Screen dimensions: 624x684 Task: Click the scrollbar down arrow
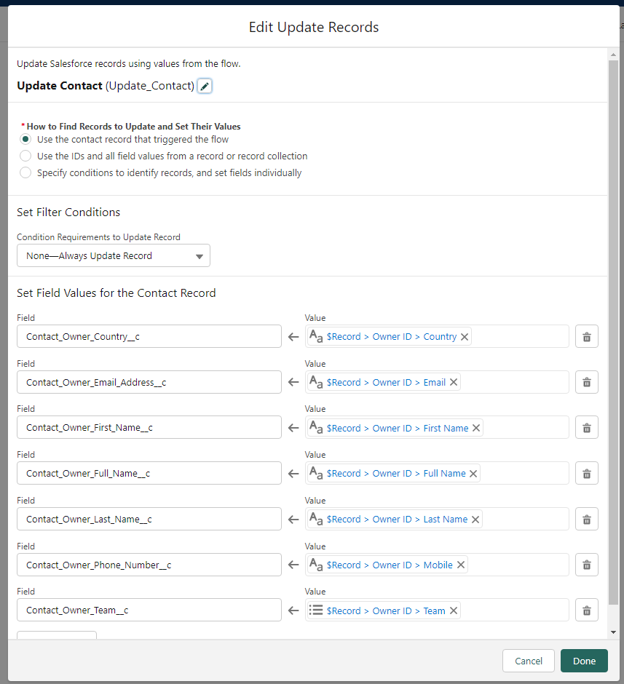pyautogui.click(x=614, y=632)
